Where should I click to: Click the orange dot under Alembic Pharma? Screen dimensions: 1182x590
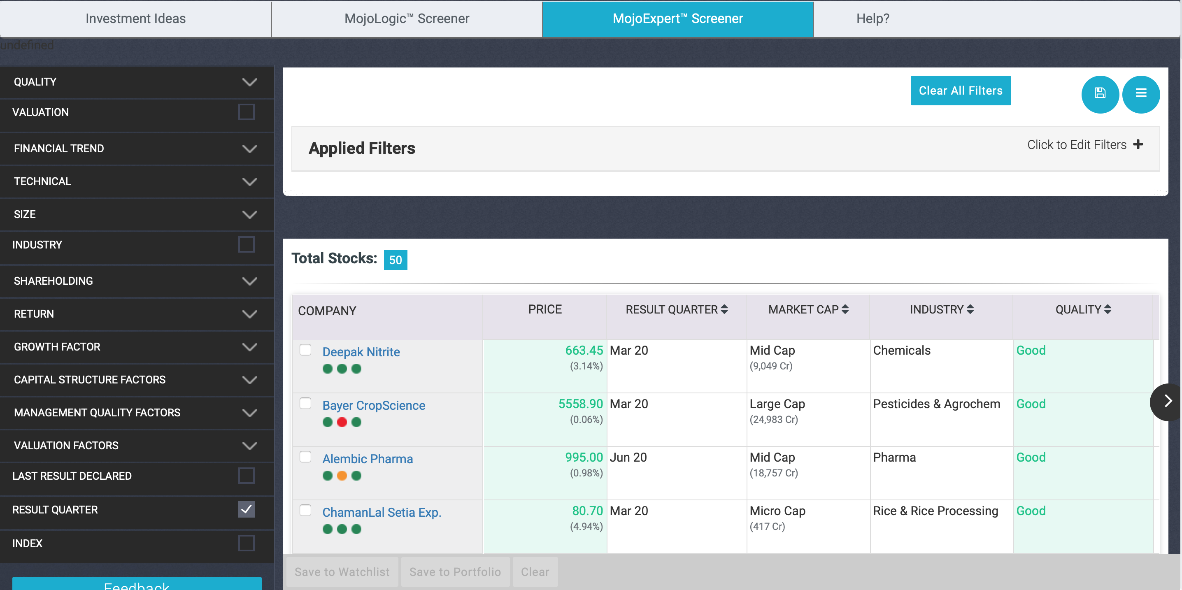coord(342,476)
